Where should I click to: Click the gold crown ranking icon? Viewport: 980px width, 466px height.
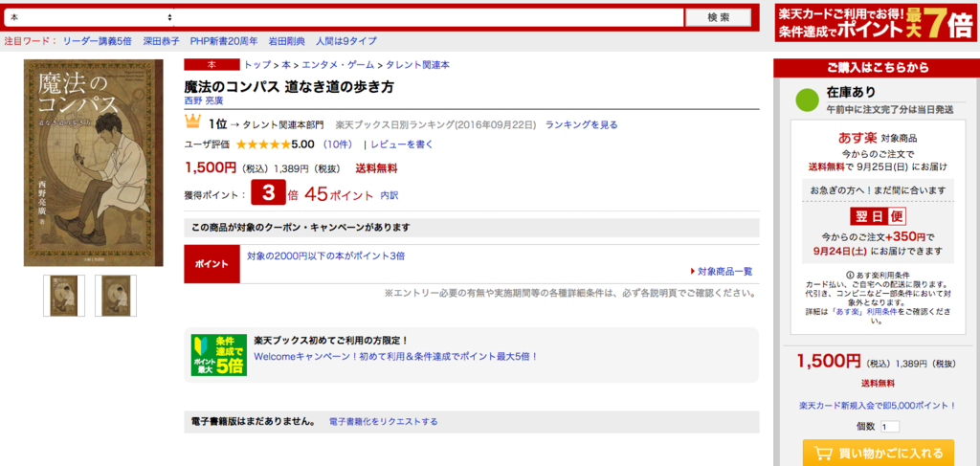[x=192, y=122]
